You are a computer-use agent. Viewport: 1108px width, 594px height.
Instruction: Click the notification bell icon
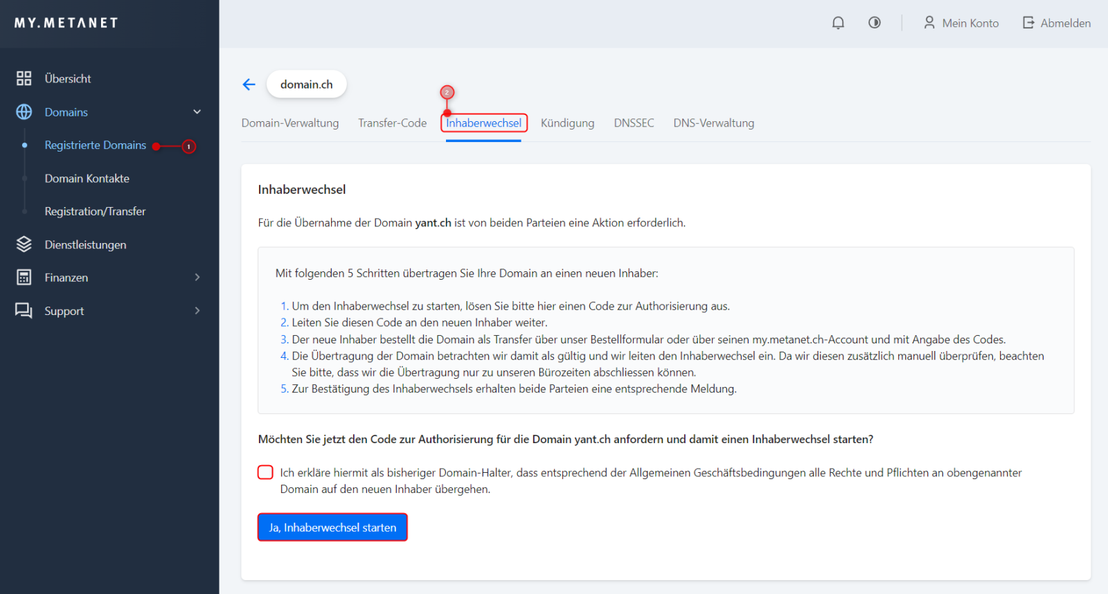[838, 23]
